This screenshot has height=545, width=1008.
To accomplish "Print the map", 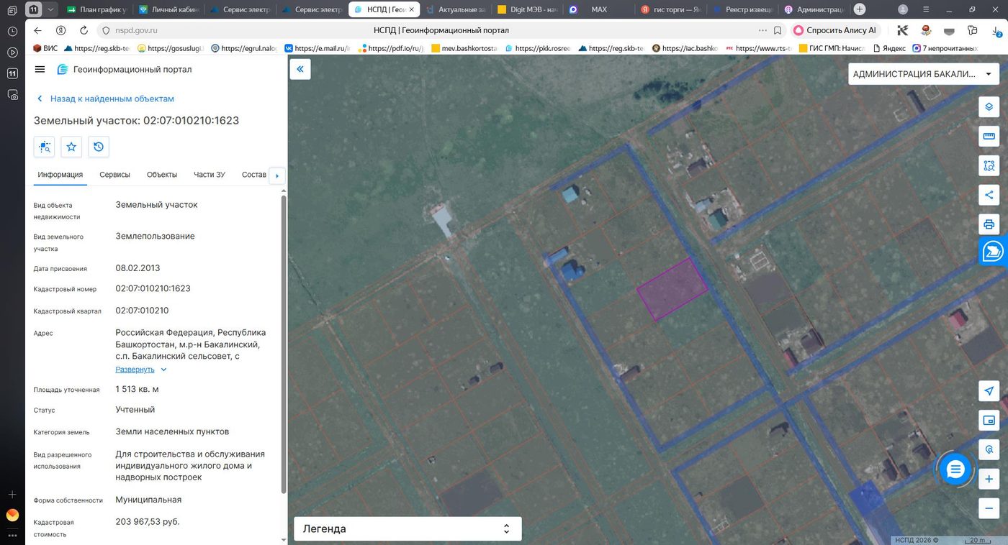I will click(x=989, y=224).
